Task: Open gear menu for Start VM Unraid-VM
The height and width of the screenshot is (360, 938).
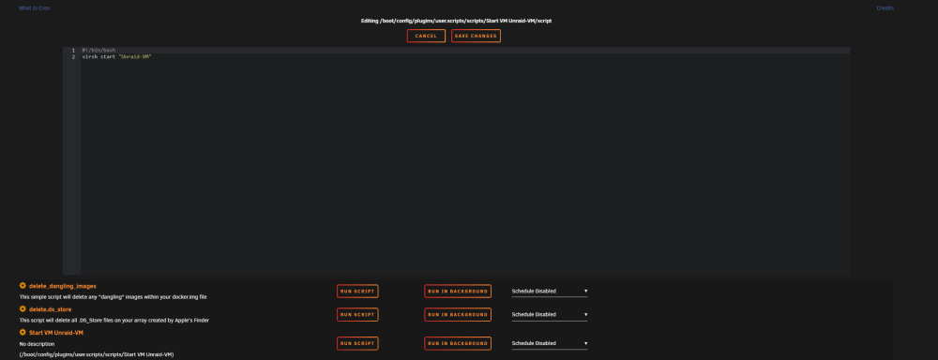Action: tap(23, 333)
